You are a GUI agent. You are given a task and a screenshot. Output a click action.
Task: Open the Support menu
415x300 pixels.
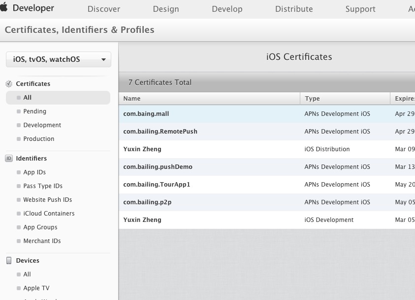(360, 9)
